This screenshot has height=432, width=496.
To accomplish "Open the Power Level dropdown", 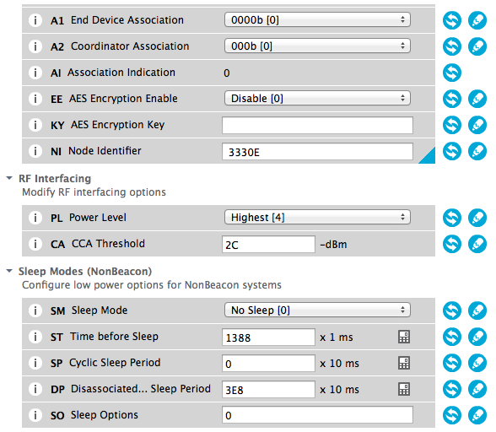I will point(317,217).
